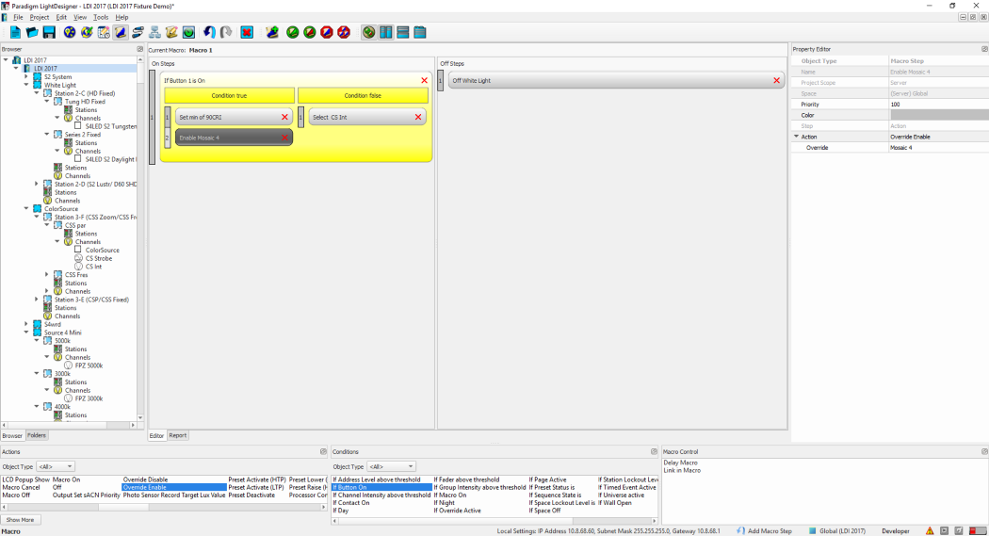Switch to the Report tab

tap(178, 435)
